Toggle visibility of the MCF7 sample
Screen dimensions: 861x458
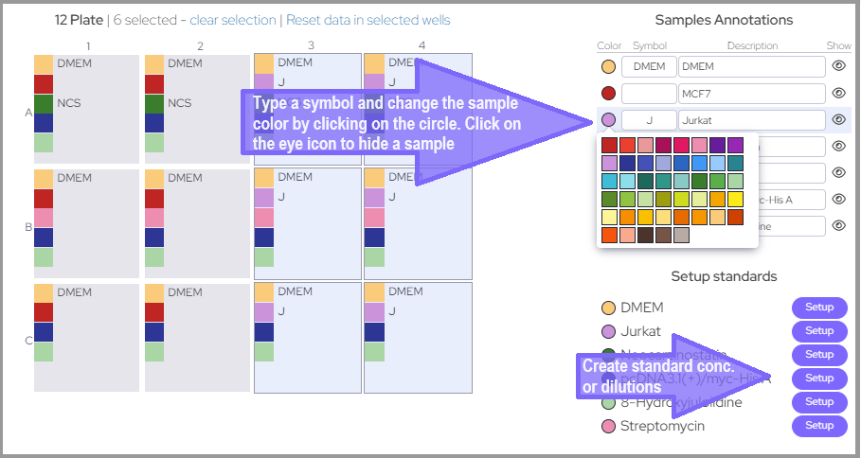838,93
